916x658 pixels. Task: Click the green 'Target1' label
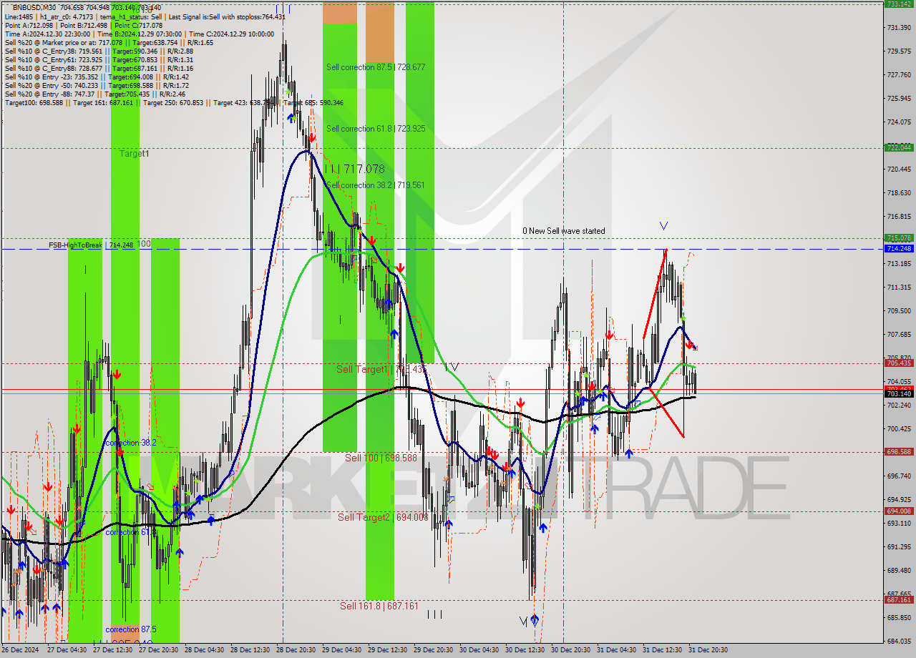(x=134, y=154)
